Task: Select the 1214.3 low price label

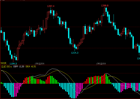Action: point(75,53)
